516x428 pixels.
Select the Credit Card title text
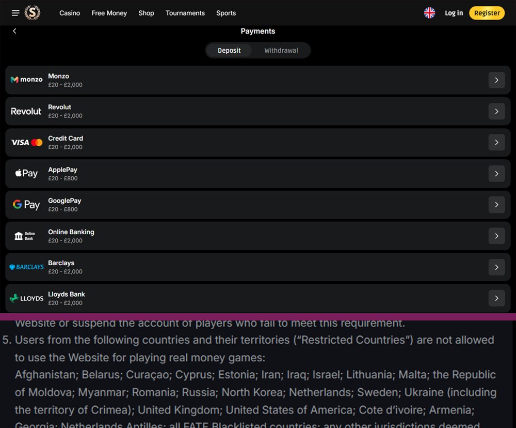tap(66, 138)
